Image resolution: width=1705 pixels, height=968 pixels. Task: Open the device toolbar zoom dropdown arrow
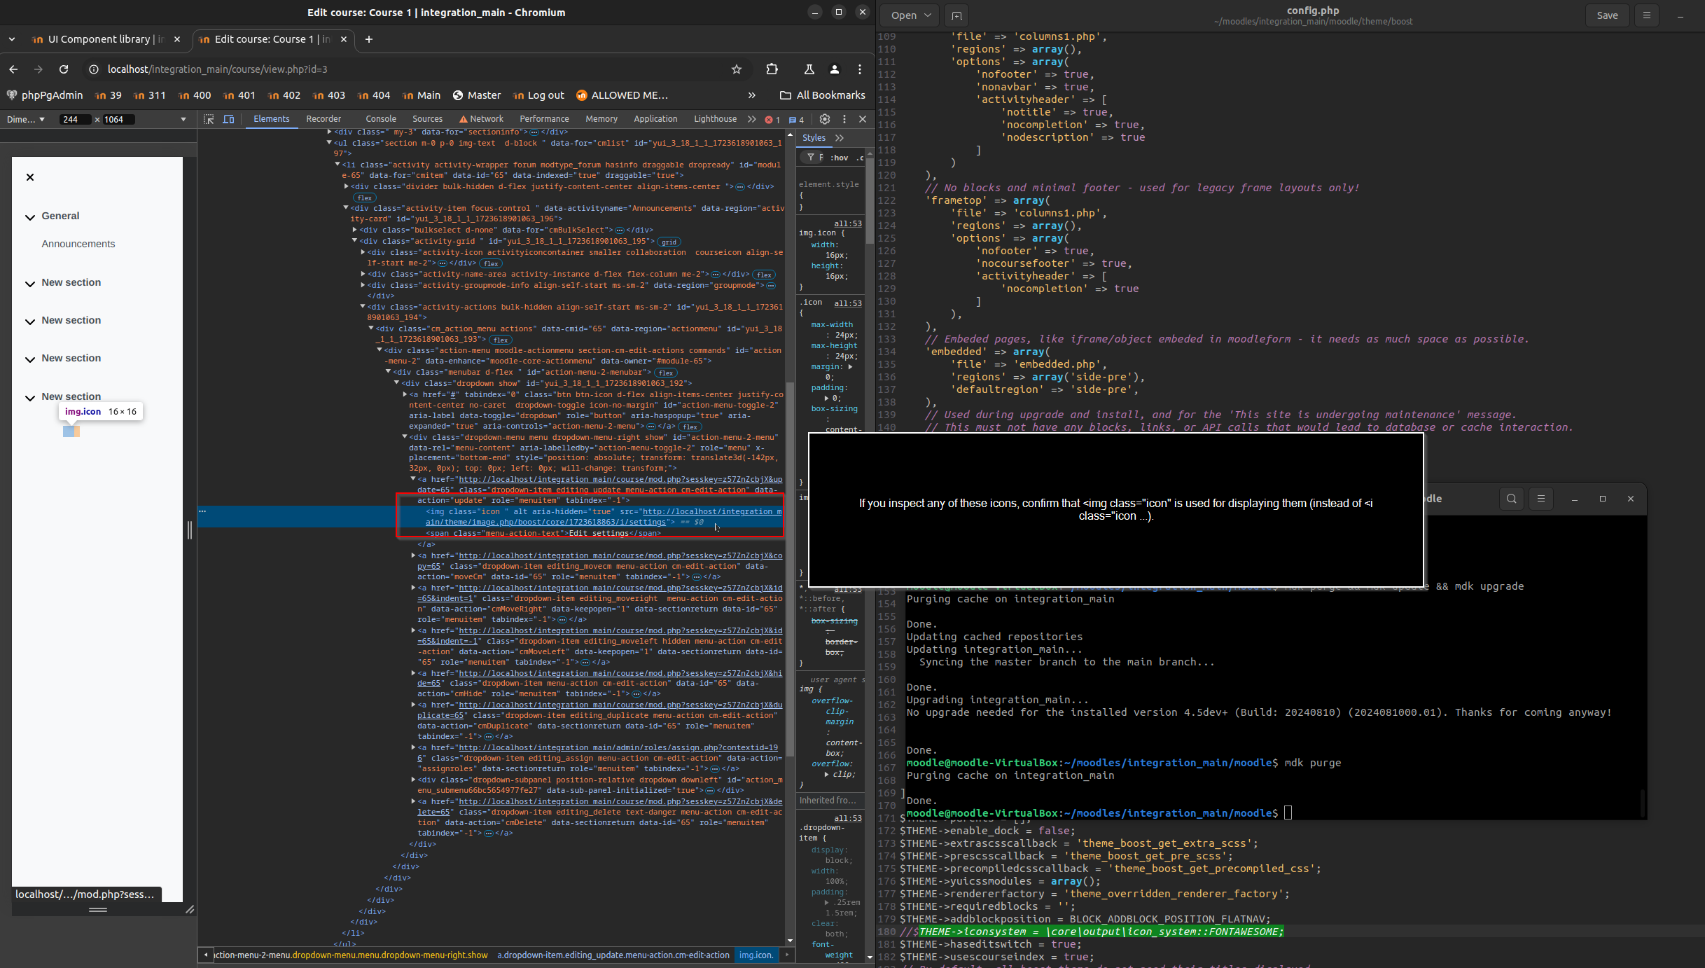pyautogui.click(x=183, y=120)
